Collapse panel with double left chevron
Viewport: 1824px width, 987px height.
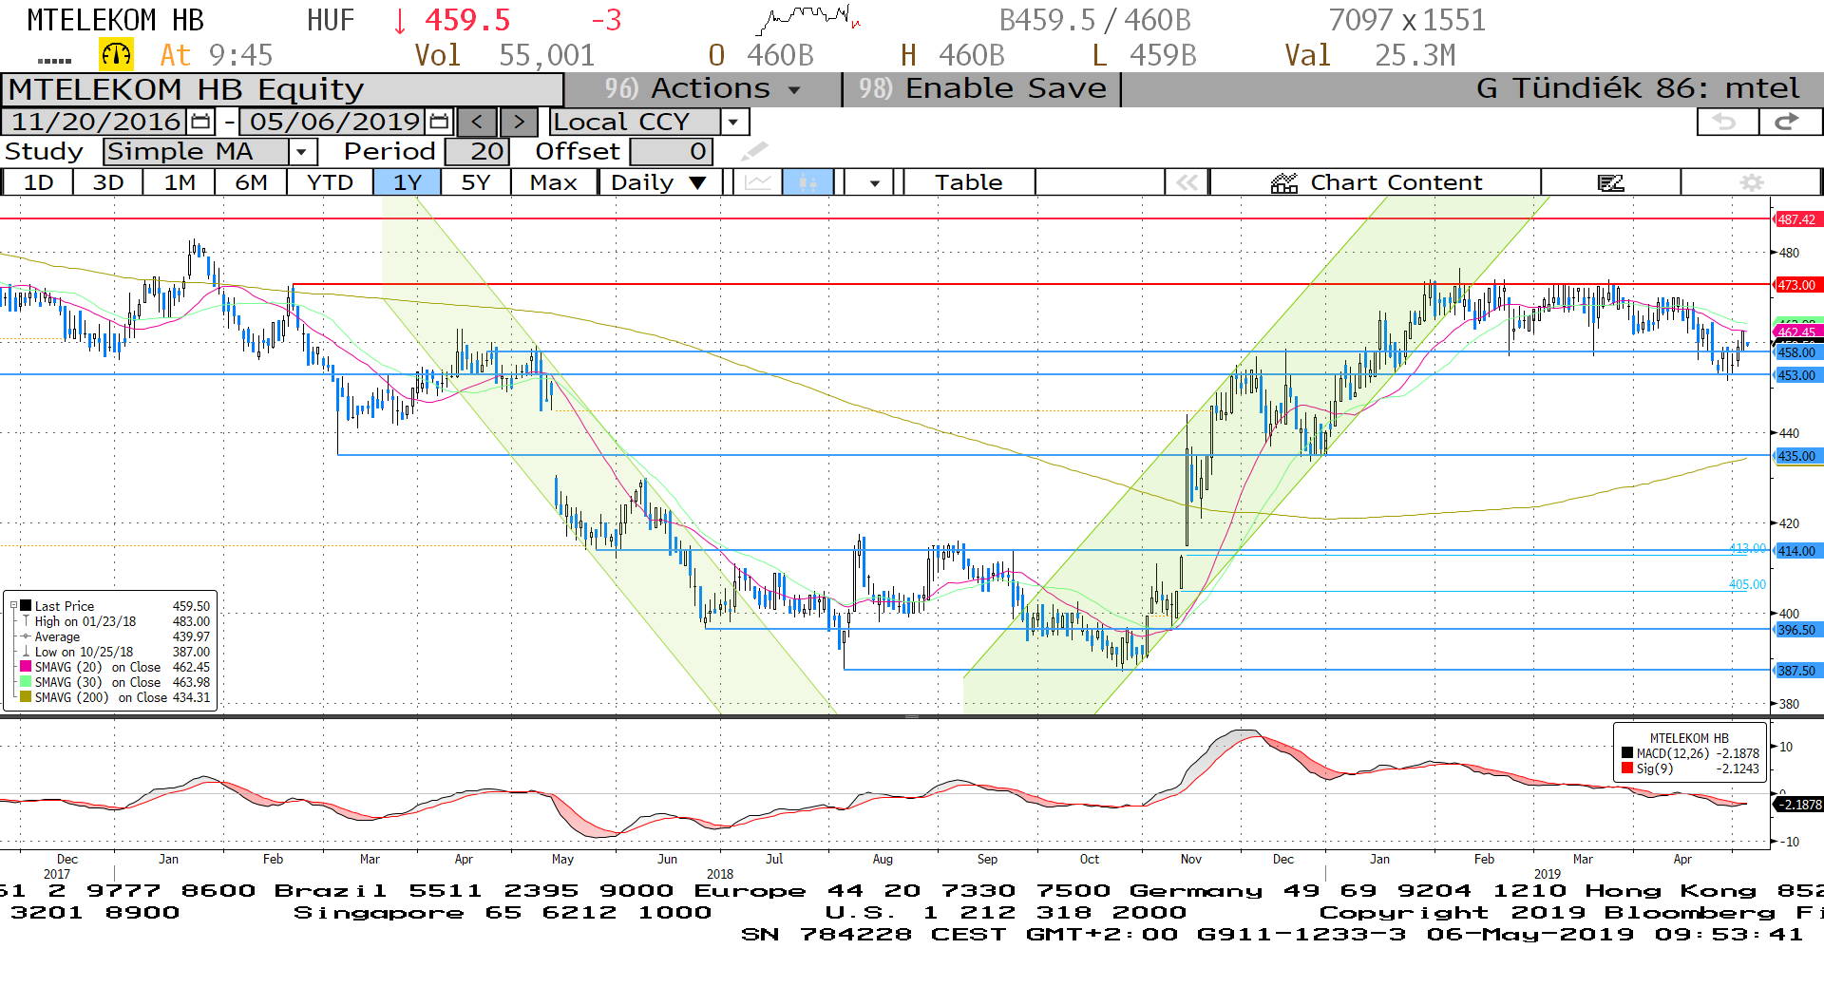pyautogui.click(x=1187, y=182)
